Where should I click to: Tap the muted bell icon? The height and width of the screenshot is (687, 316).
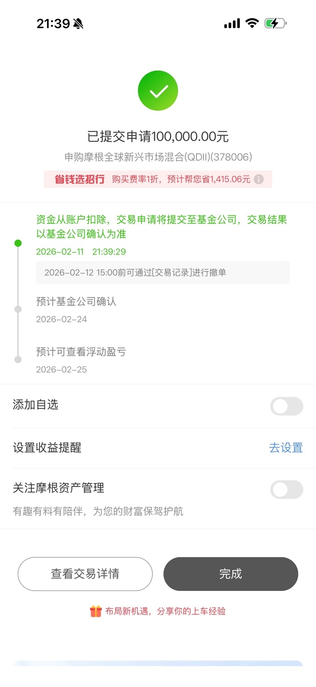tap(78, 24)
